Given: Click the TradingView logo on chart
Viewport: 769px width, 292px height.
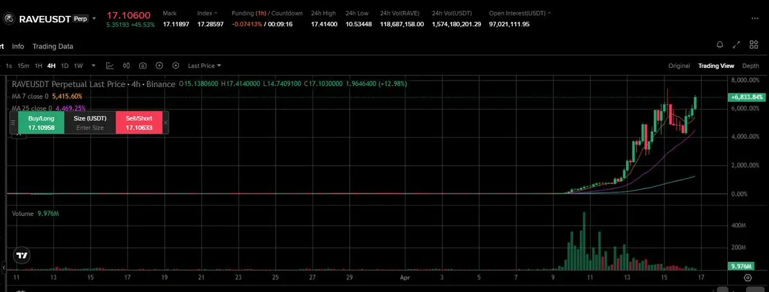Looking at the screenshot, I should pos(22,255).
